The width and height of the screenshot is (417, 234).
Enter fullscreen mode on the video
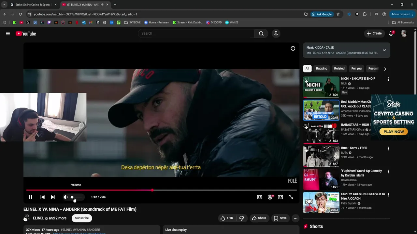(x=291, y=197)
